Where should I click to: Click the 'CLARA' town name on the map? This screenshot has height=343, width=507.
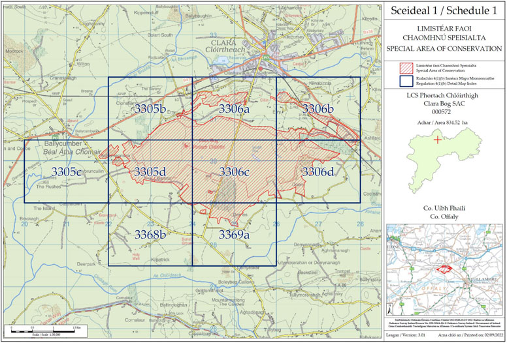click(x=223, y=43)
